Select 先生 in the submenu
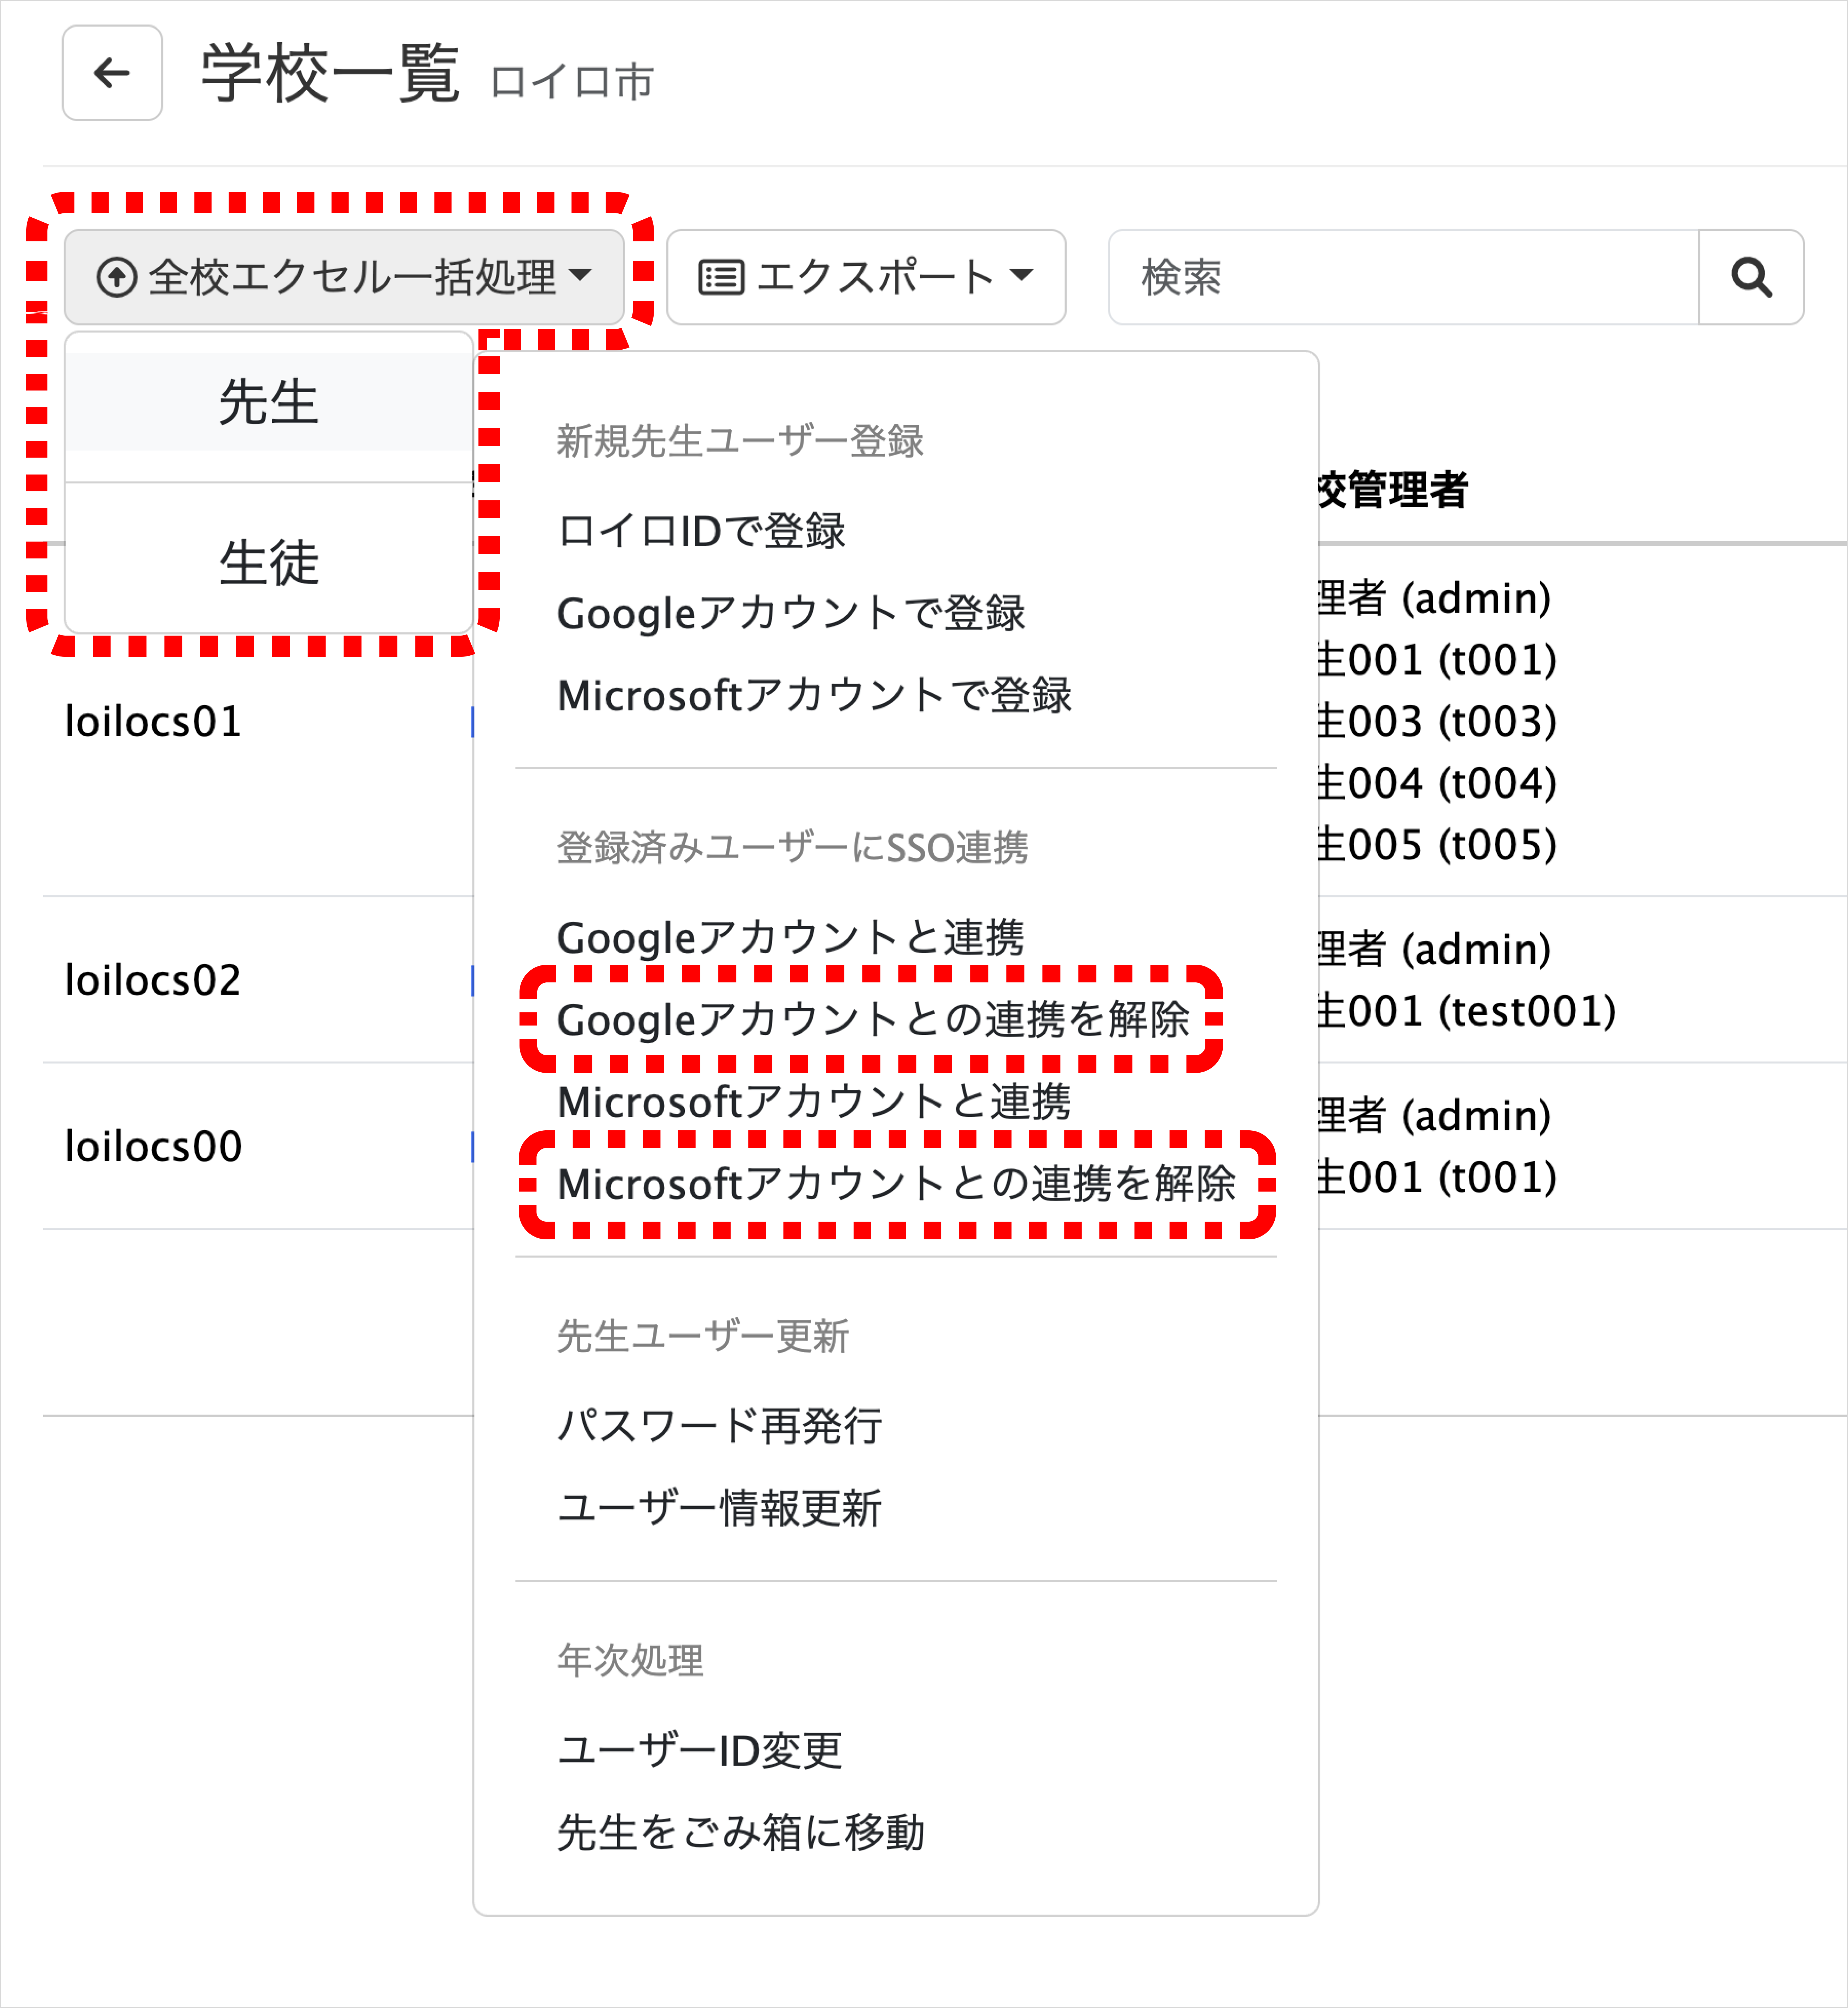This screenshot has height=2008, width=1848. 268,402
